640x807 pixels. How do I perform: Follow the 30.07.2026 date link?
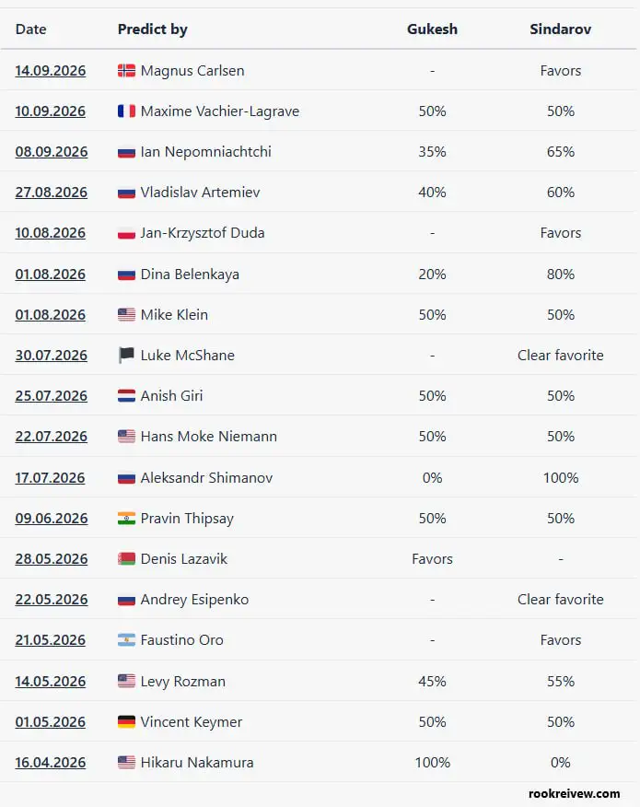coord(51,355)
